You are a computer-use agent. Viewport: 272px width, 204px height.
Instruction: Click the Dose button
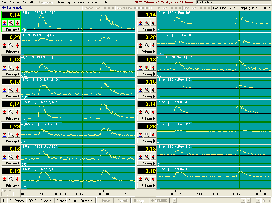[x=106, y=201]
